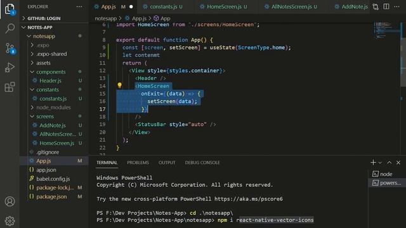Click notesapp in the breadcrumb path
Viewport: 406px width, 228px height.
(x=106, y=18)
